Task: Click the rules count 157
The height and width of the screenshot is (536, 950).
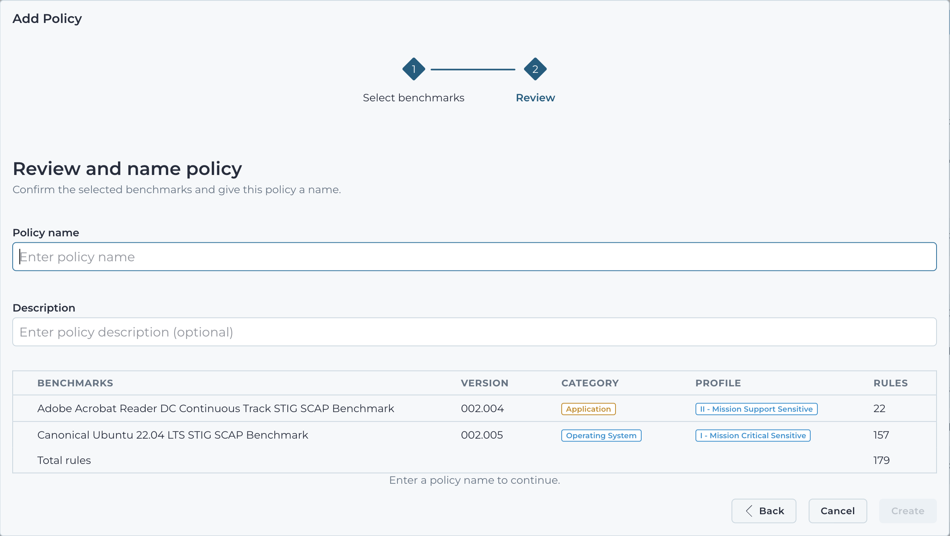Action: [881, 435]
